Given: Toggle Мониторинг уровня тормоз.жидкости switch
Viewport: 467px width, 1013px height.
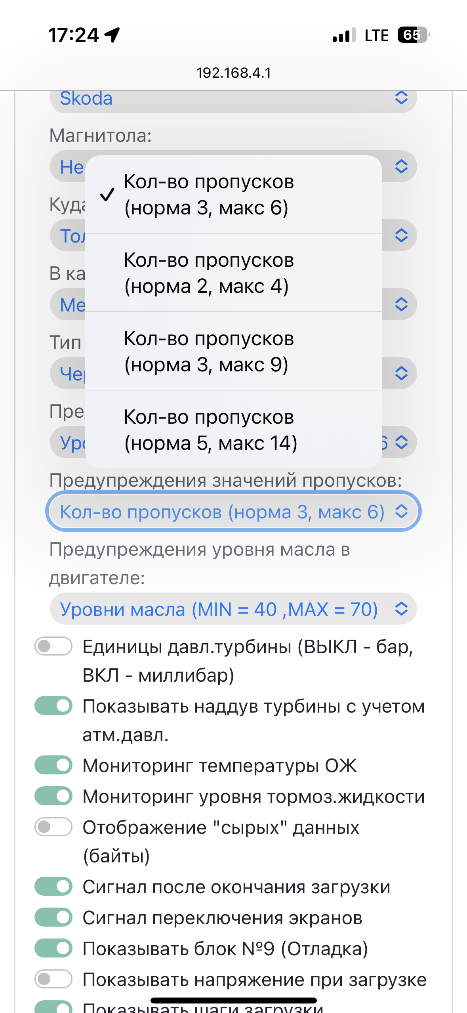Looking at the screenshot, I should [x=53, y=796].
